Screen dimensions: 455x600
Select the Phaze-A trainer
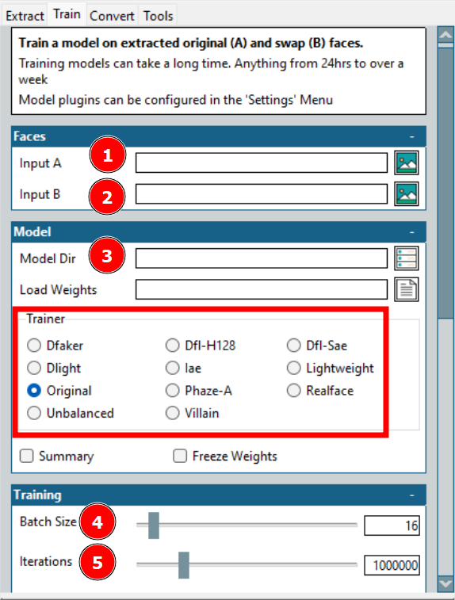tap(172, 391)
